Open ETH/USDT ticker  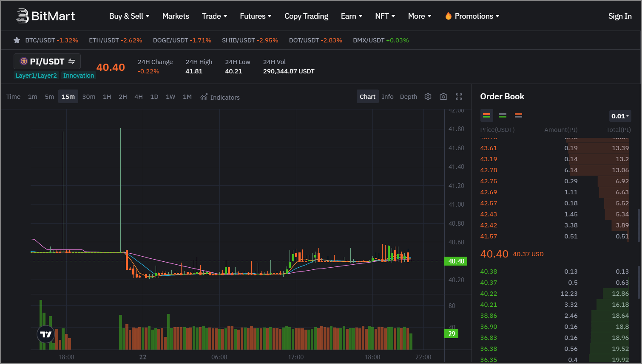point(116,40)
